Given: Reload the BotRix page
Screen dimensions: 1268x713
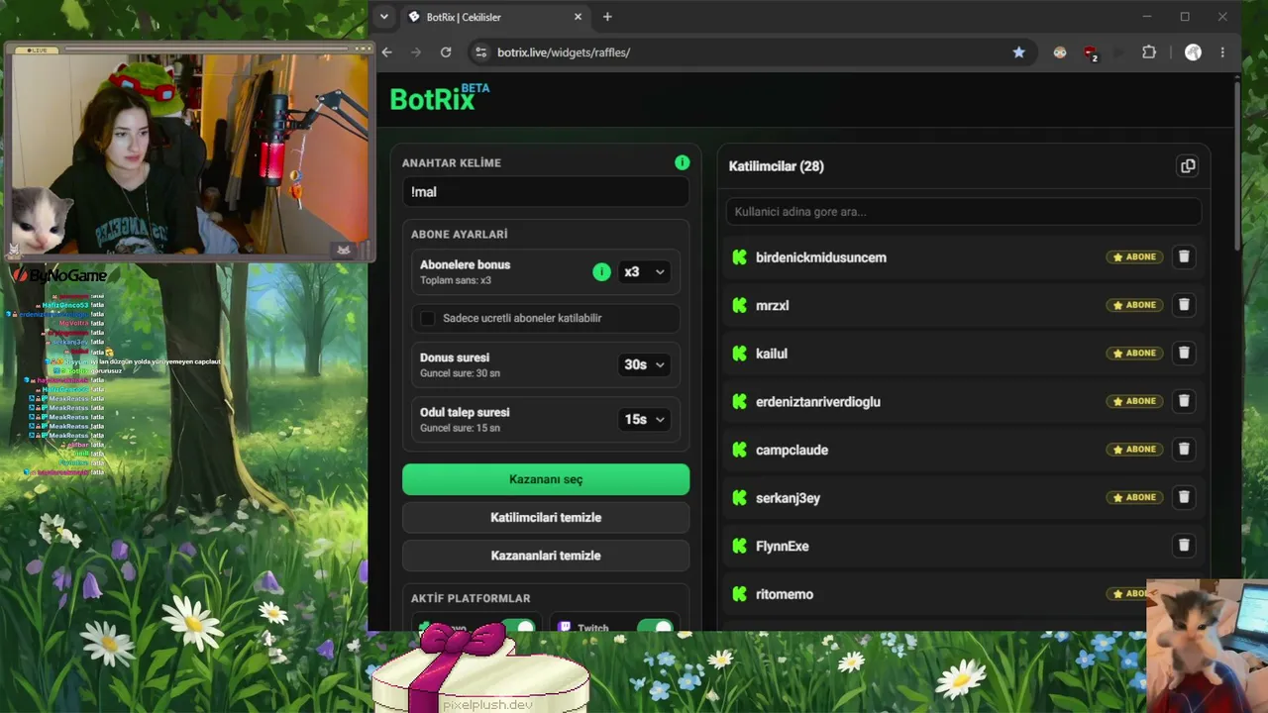Looking at the screenshot, I should 446,52.
